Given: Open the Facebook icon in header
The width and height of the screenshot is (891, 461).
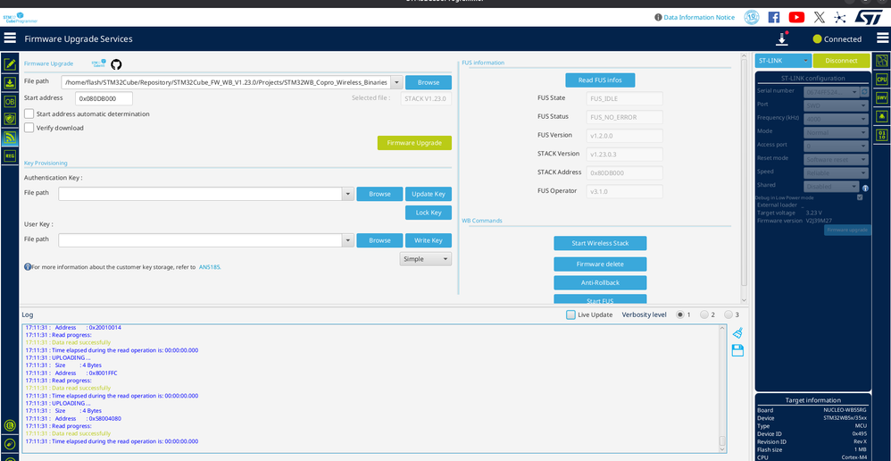Looking at the screenshot, I should pos(774,17).
